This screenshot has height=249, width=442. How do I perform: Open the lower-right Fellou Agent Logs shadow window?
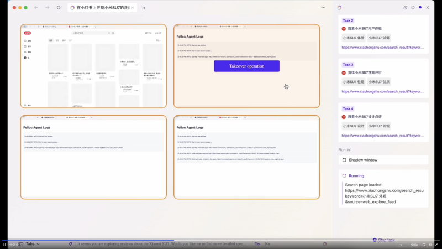pos(246,157)
